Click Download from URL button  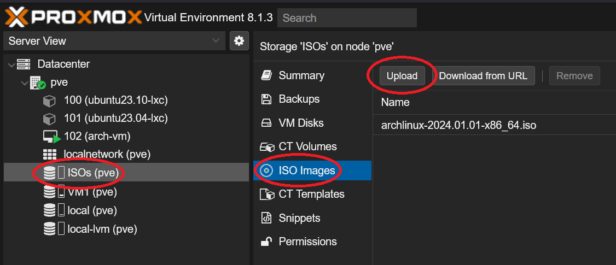coord(483,76)
